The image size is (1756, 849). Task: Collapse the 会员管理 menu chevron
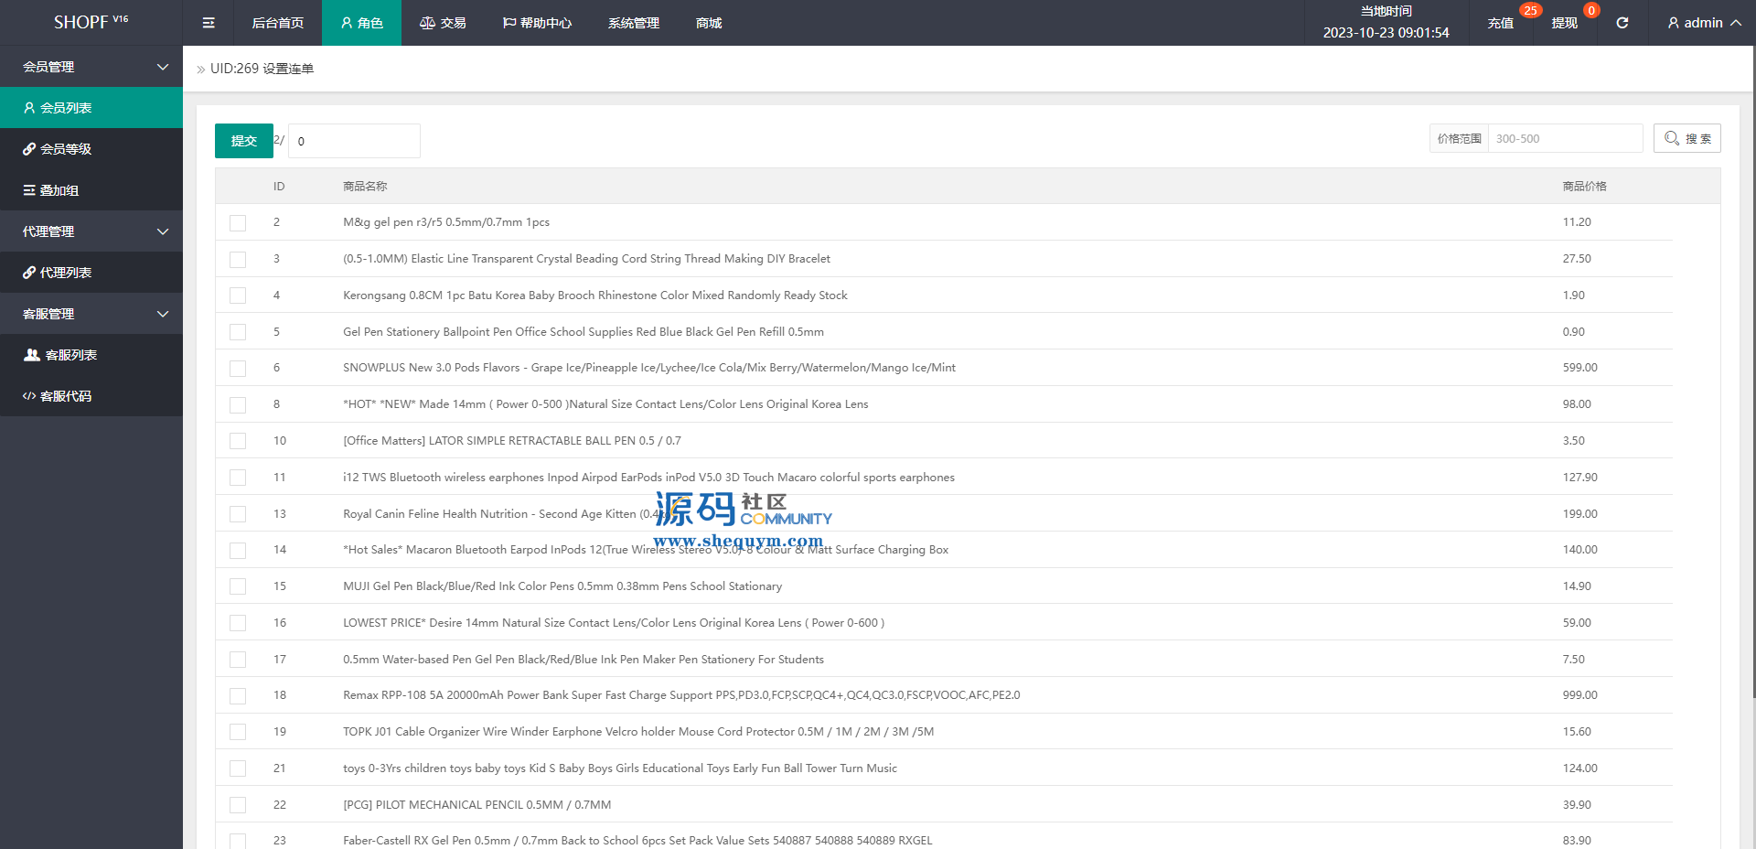(163, 67)
